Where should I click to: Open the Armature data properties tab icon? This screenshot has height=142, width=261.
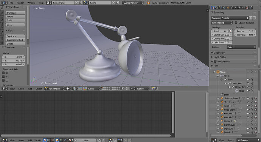tap(236, 8)
